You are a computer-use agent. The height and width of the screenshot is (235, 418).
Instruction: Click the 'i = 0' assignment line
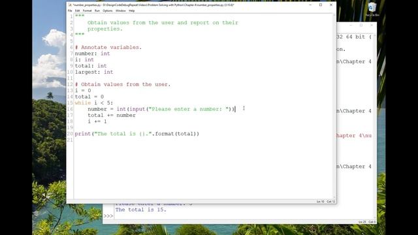tap(83, 91)
